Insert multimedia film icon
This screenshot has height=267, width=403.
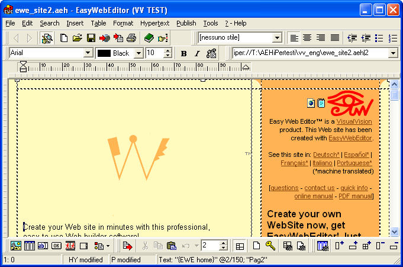click(70, 246)
